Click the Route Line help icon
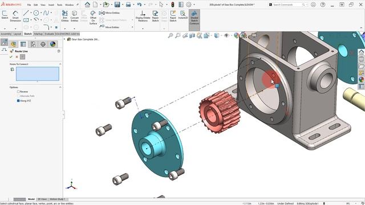Image resolution: width=365 pixels, height=205 pixels. 59,51
